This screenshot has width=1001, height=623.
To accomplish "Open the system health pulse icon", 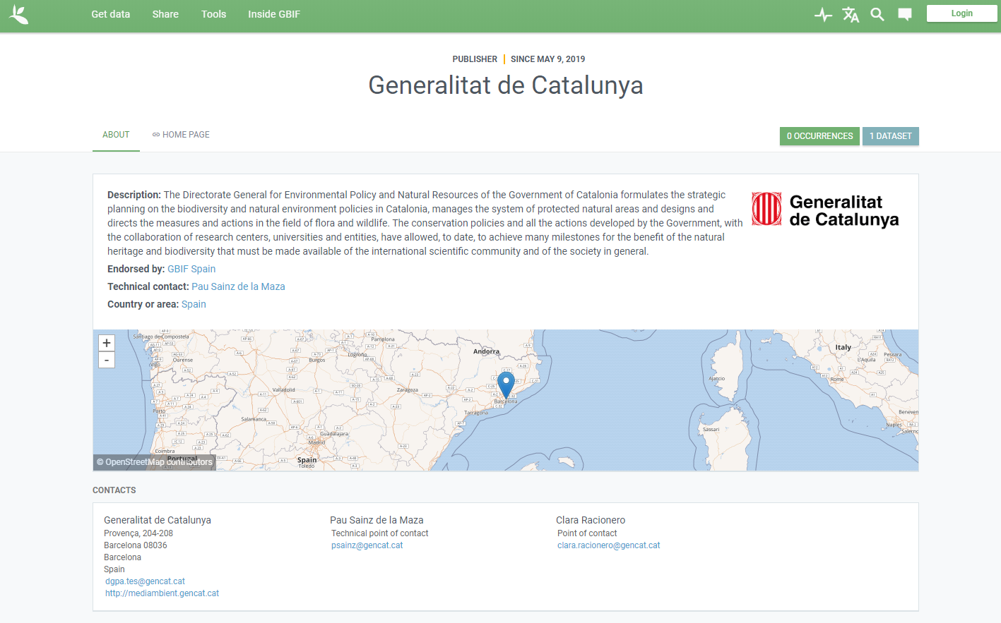I will tap(823, 15).
